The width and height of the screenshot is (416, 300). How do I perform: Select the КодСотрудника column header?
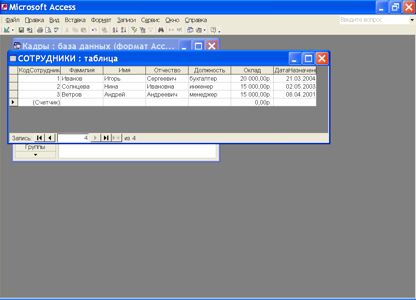click(39, 70)
